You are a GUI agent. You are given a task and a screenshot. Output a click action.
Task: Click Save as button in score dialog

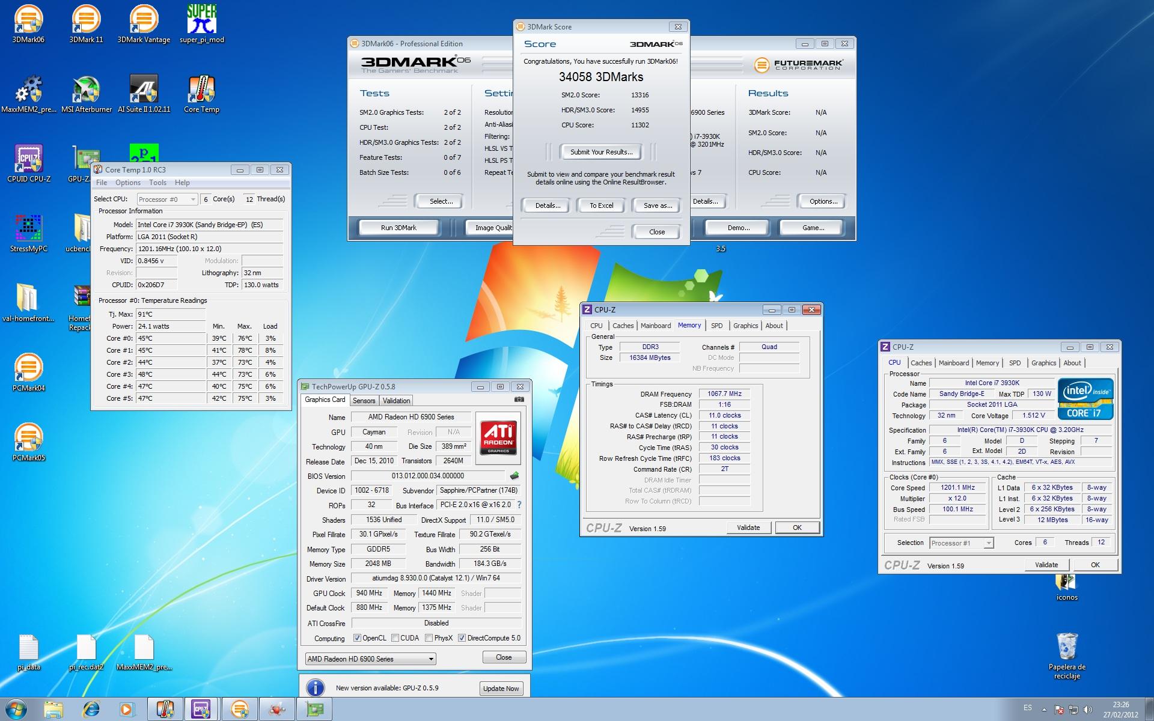click(x=658, y=205)
